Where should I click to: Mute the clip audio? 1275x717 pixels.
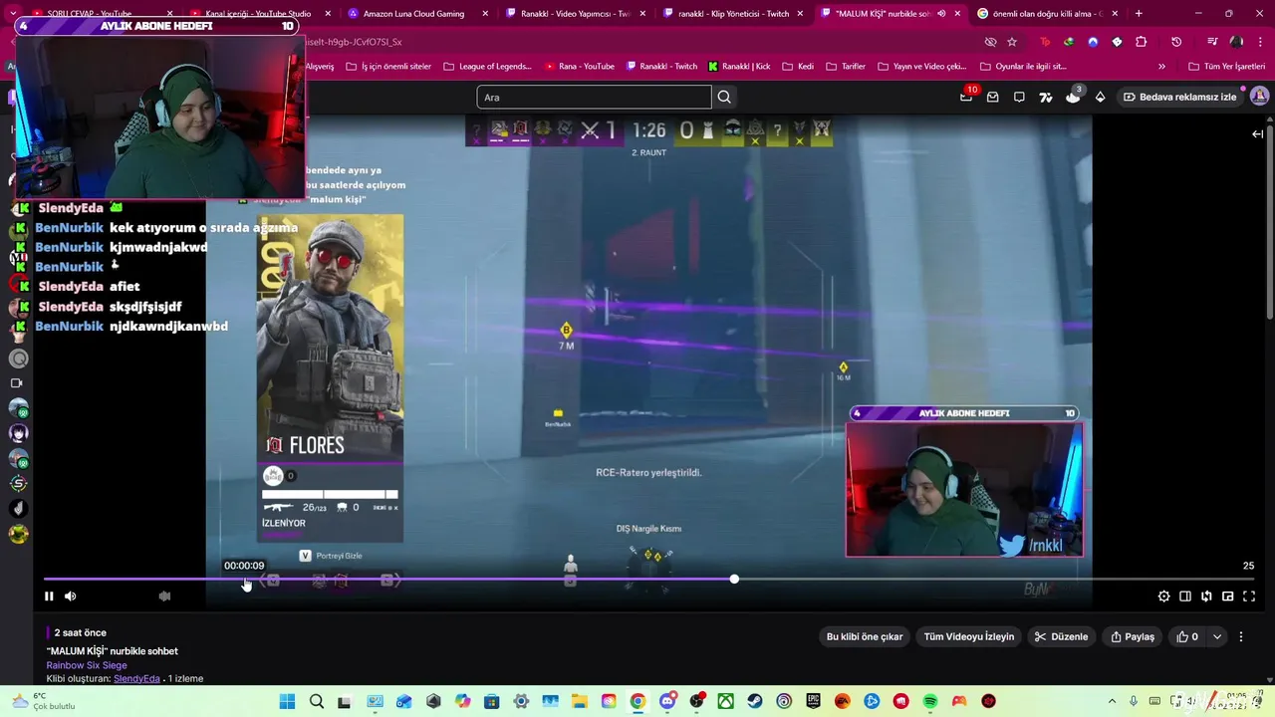tap(70, 597)
